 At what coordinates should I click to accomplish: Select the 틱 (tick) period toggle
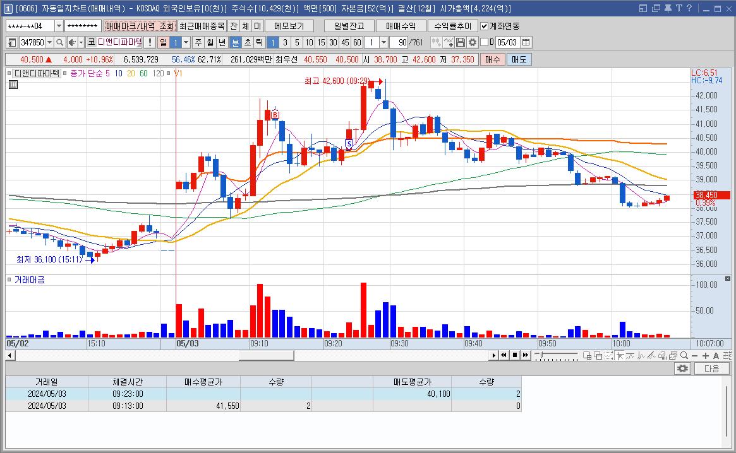coord(259,43)
